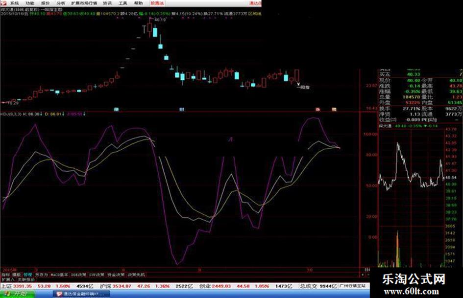Click the left orange marker near the chart's right edge
The image size is (463, 298).
(x=317, y=110)
